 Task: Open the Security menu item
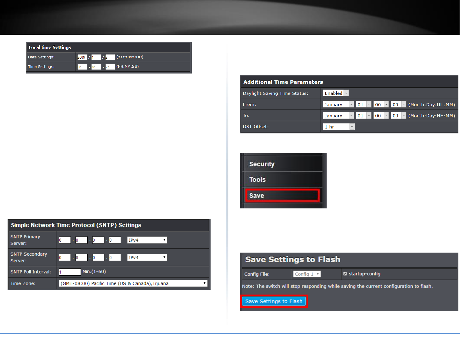coord(283,164)
